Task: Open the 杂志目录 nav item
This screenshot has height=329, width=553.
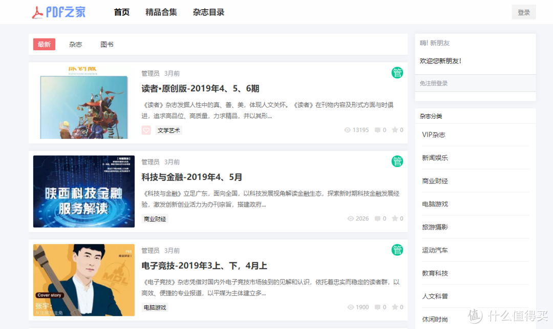Action: tap(208, 12)
